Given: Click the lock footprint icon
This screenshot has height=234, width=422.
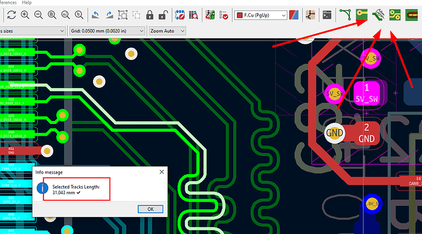Looking at the screenshot, I should coord(150,15).
